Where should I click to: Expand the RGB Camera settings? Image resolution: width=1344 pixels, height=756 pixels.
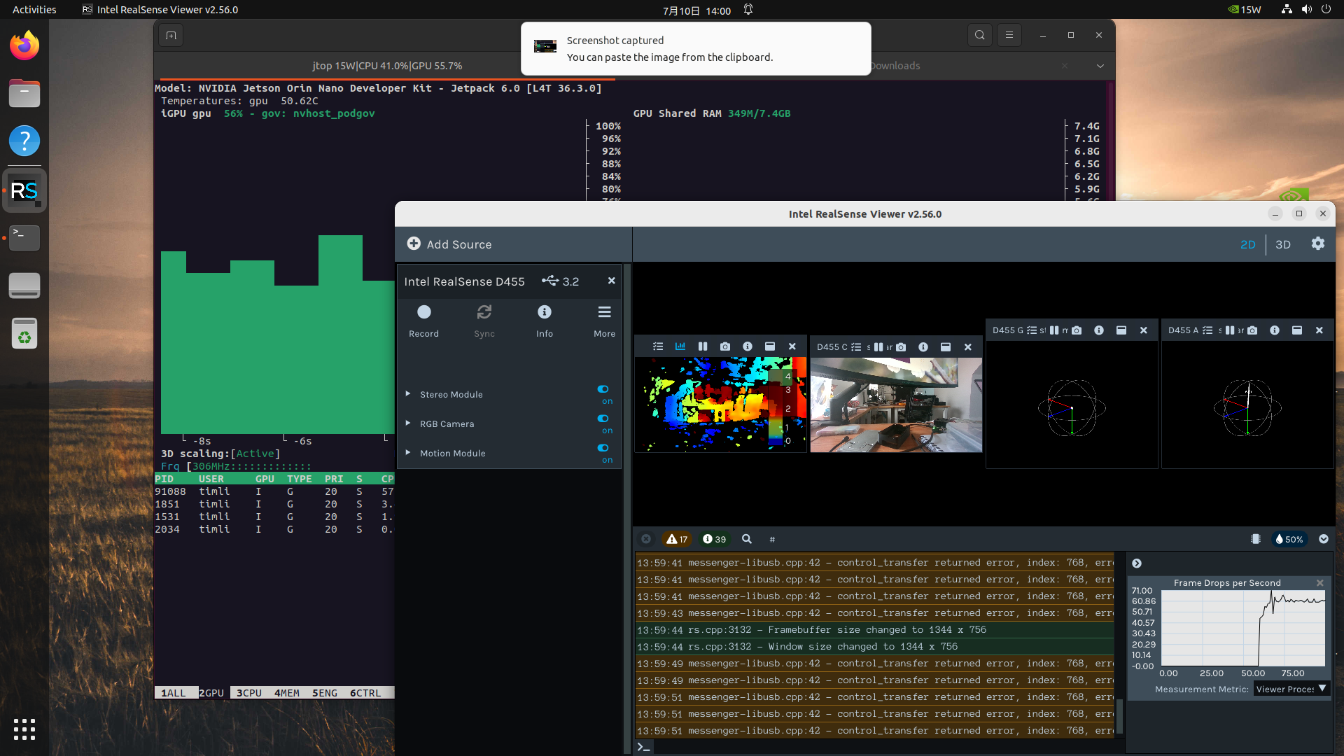pos(409,423)
